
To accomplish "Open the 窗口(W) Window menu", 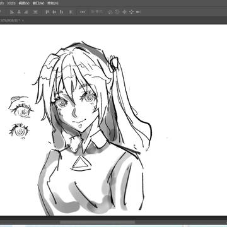I will (38, 3).
